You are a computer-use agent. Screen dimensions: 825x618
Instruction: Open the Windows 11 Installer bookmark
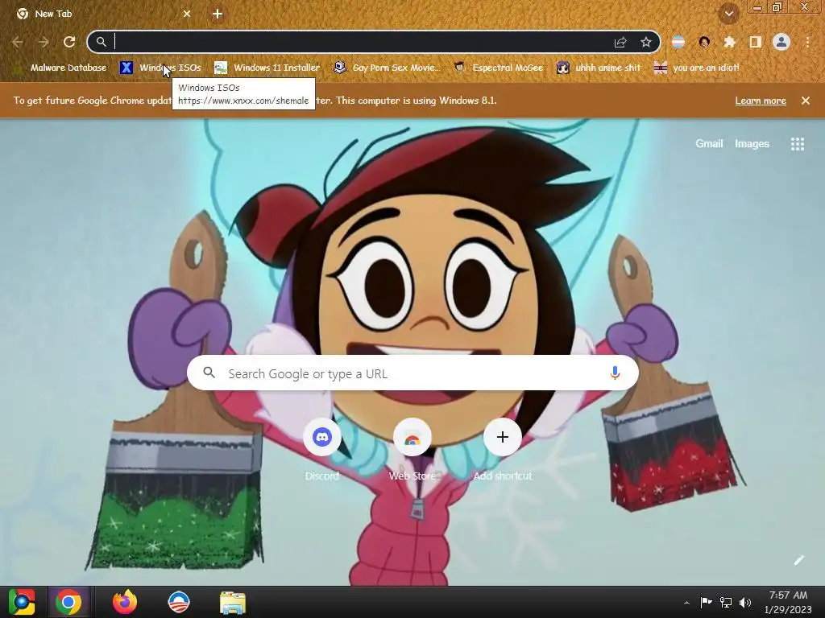pos(267,68)
